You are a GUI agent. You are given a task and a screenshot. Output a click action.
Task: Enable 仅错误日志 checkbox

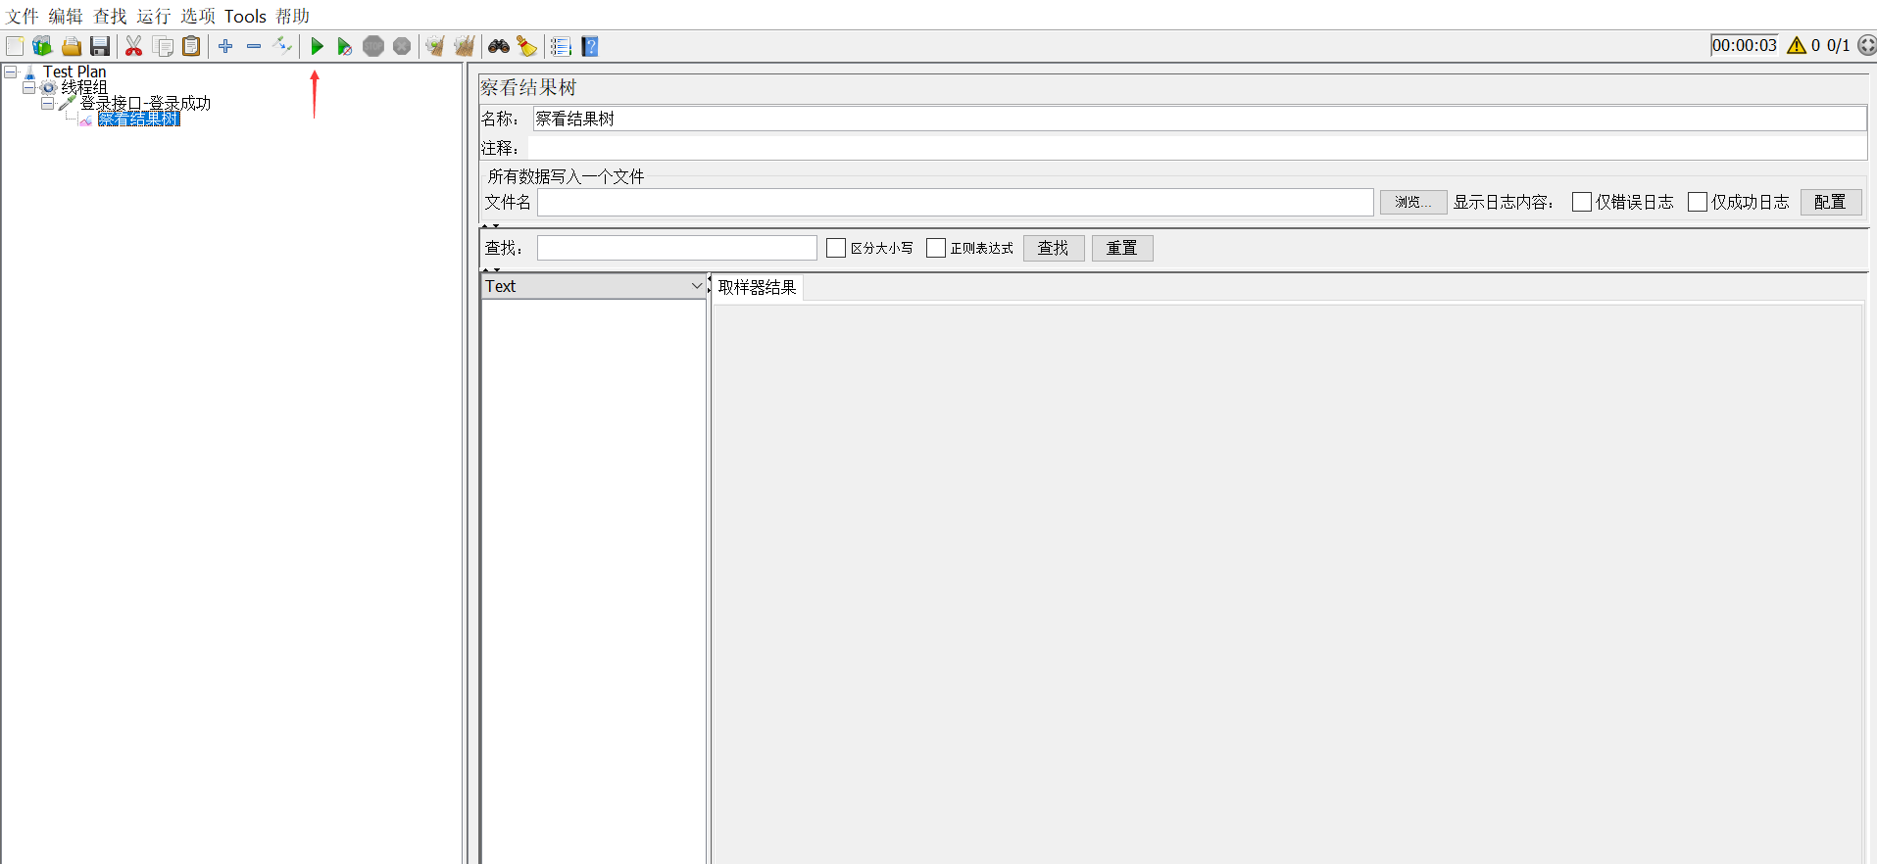pos(1582,202)
